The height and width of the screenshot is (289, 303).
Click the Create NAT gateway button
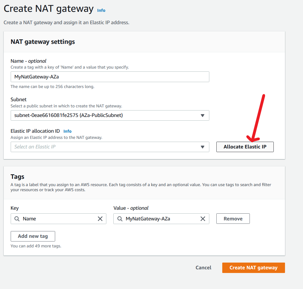[x=253, y=268]
